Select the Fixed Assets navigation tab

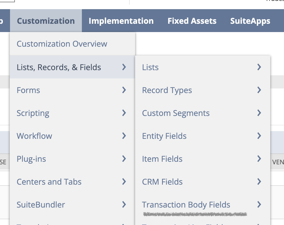coord(192,21)
